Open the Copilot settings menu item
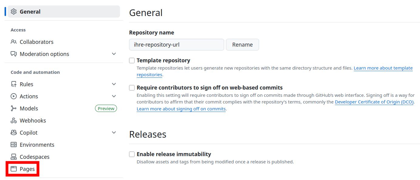 point(29,133)
